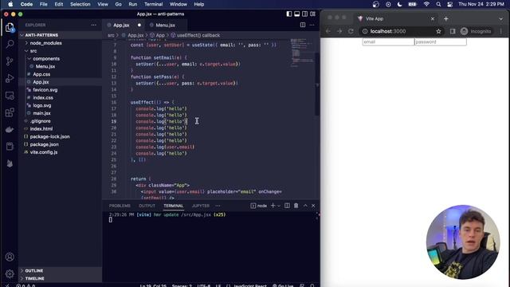Close the terminal panel
The height and width of the screenshot is (287, 510).
tap(313, 206)
